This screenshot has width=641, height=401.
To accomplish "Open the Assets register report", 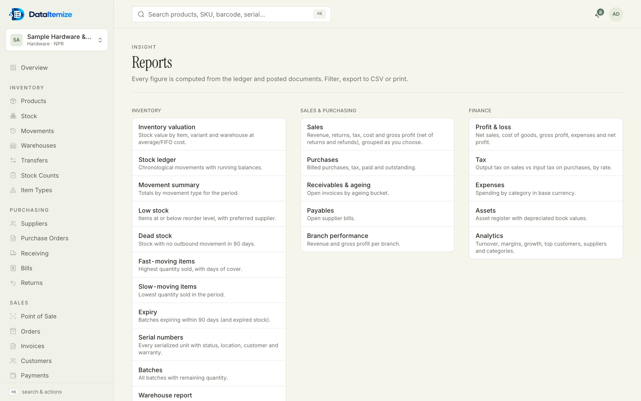I will coord(546,214).
